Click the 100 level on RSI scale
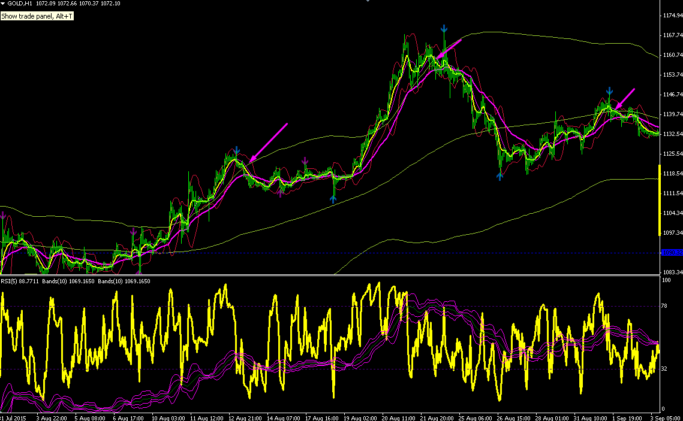Viewport: 683px width, 421px height. 666,280
